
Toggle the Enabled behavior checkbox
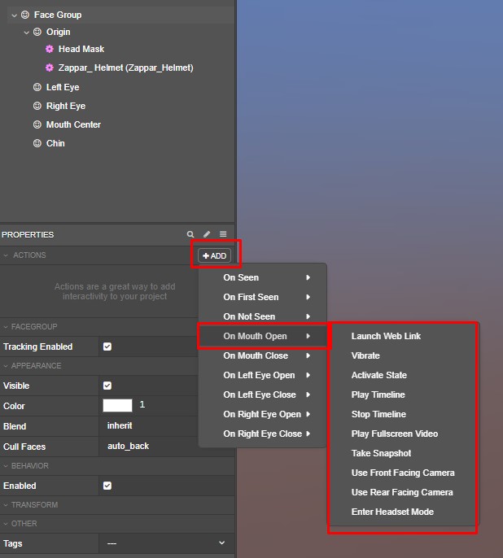(107, 486)
